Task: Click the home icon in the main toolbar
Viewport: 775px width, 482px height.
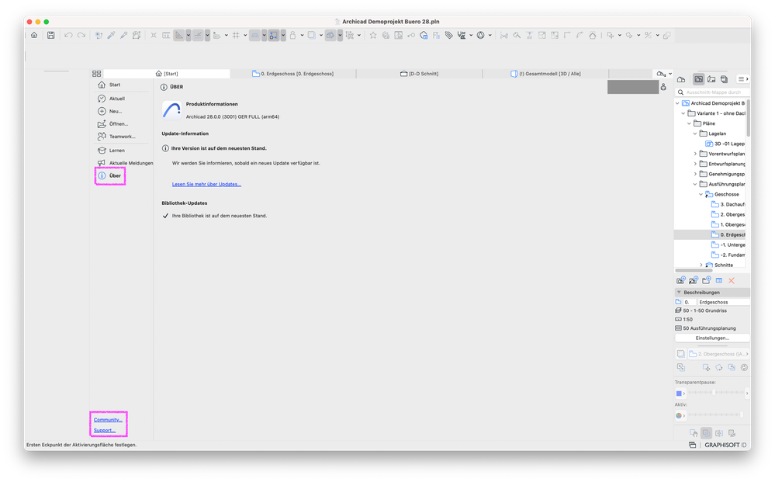Action: (x=34, y=35)
